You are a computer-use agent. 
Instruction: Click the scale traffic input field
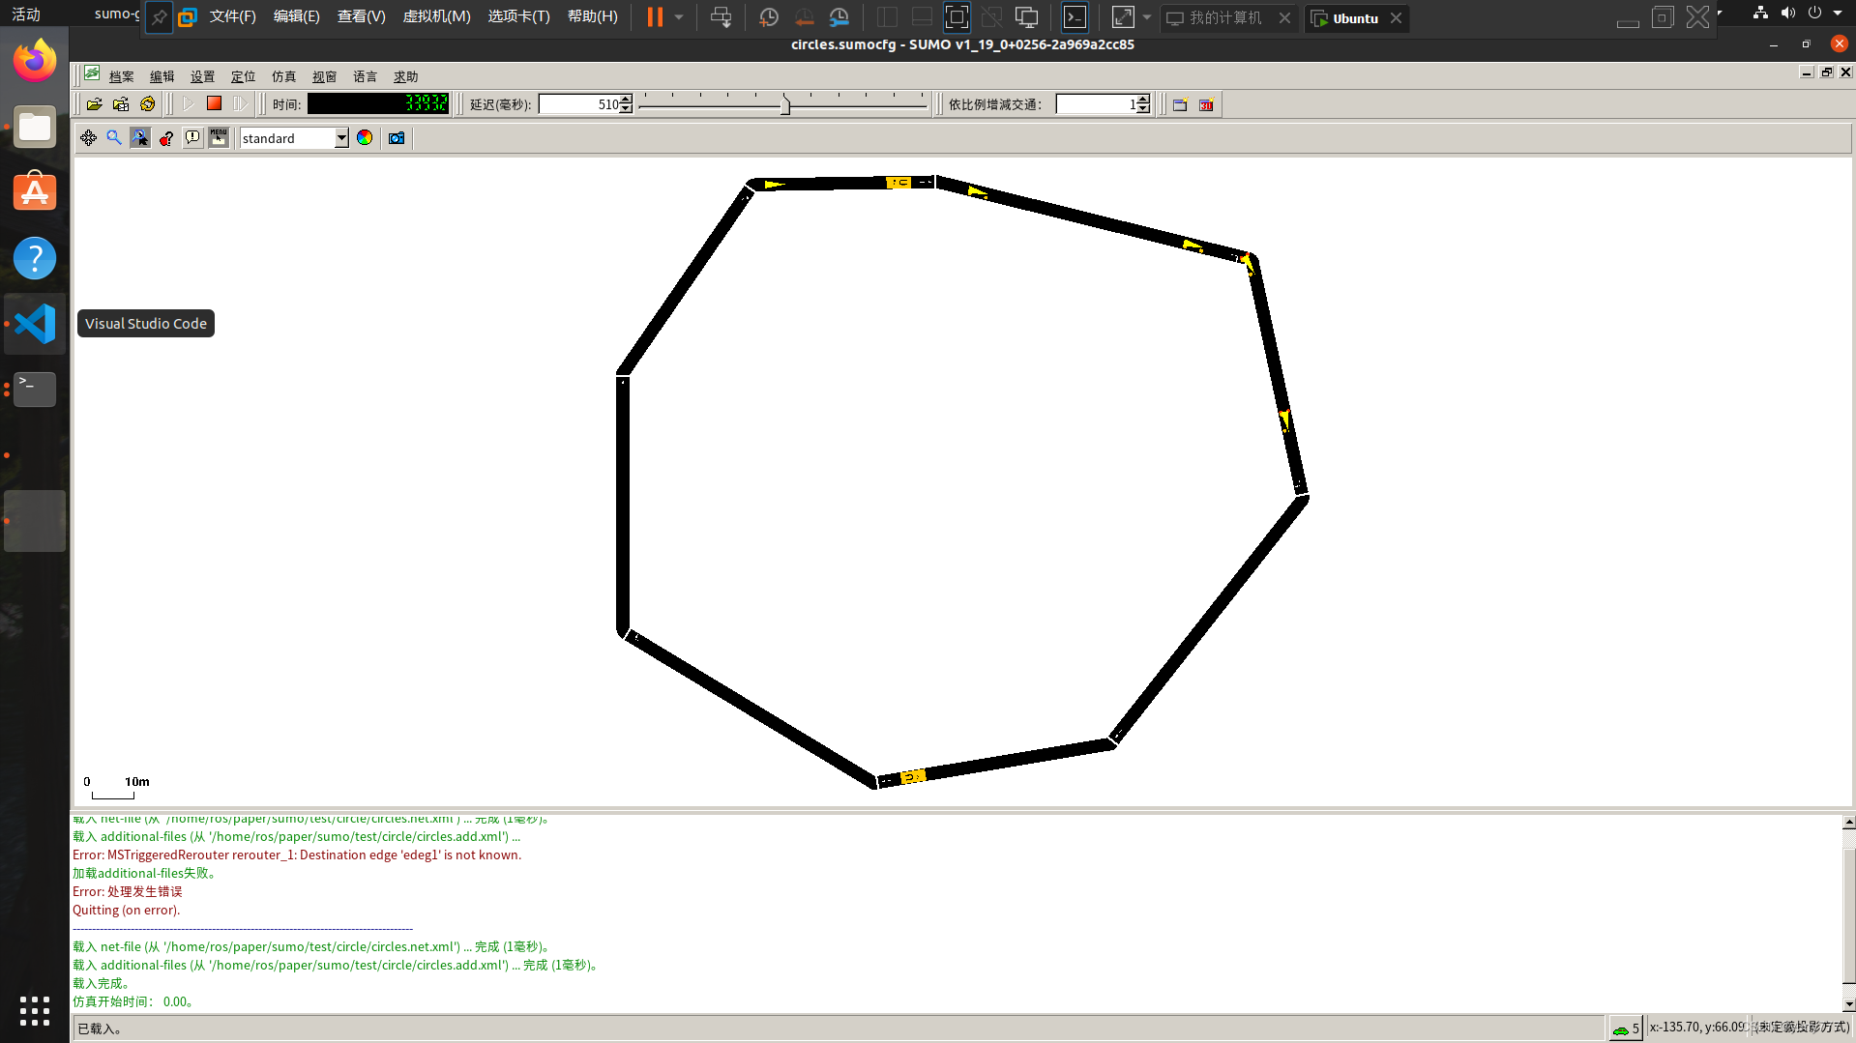tap(1097, 104)
